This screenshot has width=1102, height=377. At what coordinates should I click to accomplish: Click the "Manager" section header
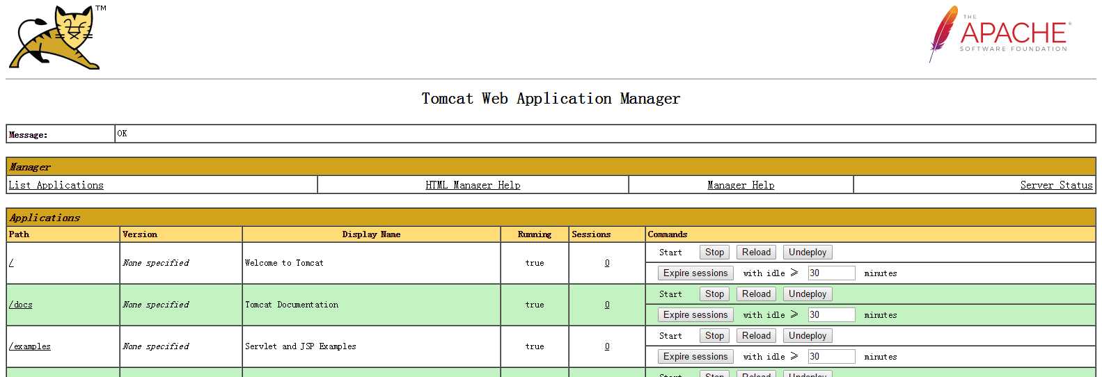tap(30, 167)
